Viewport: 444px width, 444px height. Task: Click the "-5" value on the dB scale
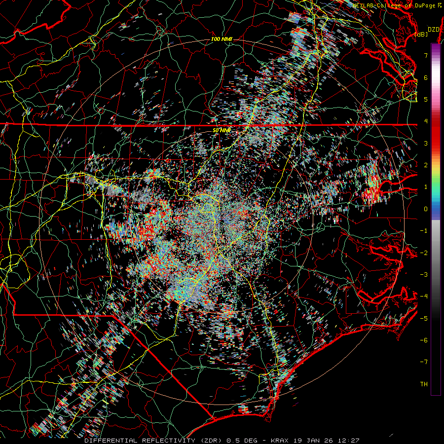click(x=424, y=318)
